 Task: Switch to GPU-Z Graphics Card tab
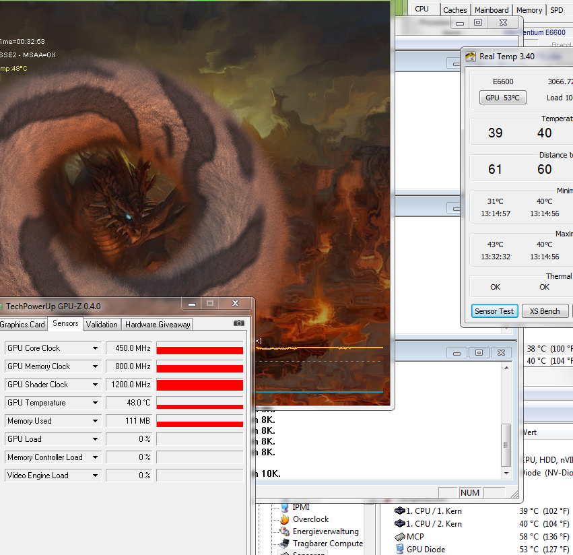pos(23,325)
